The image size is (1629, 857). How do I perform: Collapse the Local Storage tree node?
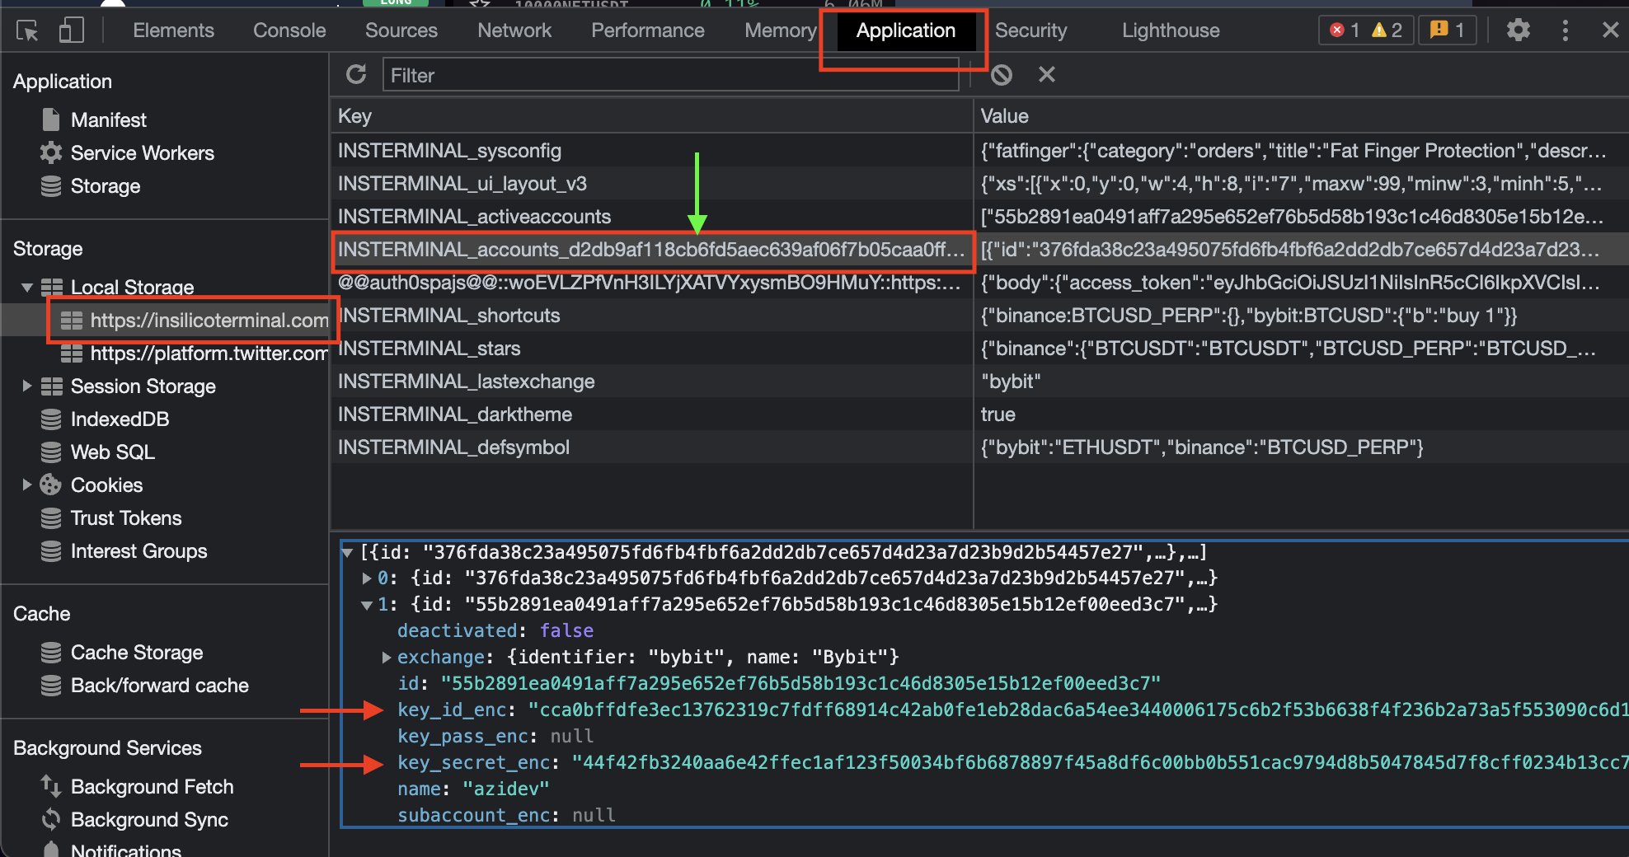click(27, 288)
